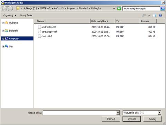
Task: Open the dropdown arrow after ArCon 15
Action: (65, 8)
